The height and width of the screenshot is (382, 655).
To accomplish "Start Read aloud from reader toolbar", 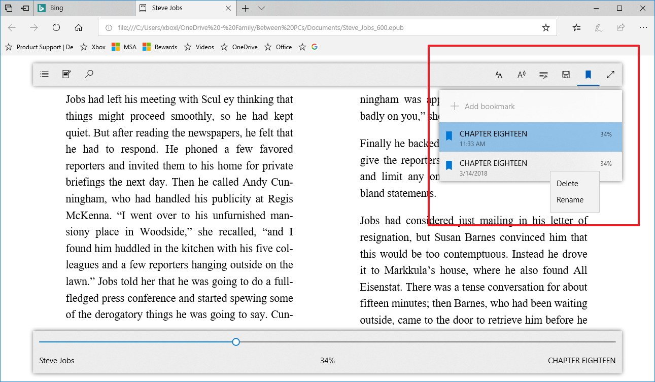I will pyautogui.click(x=521, y=75).
